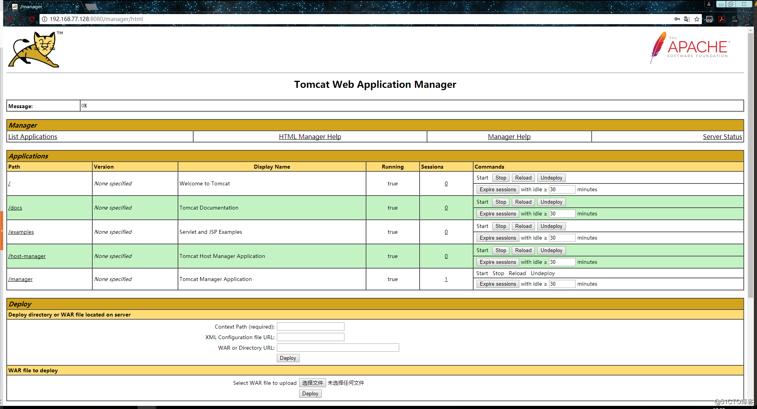The width and height of the screenshot is (757, 409).
Task: Undeploy the Welcome to Tomcat application
Action: click(551, 178)
